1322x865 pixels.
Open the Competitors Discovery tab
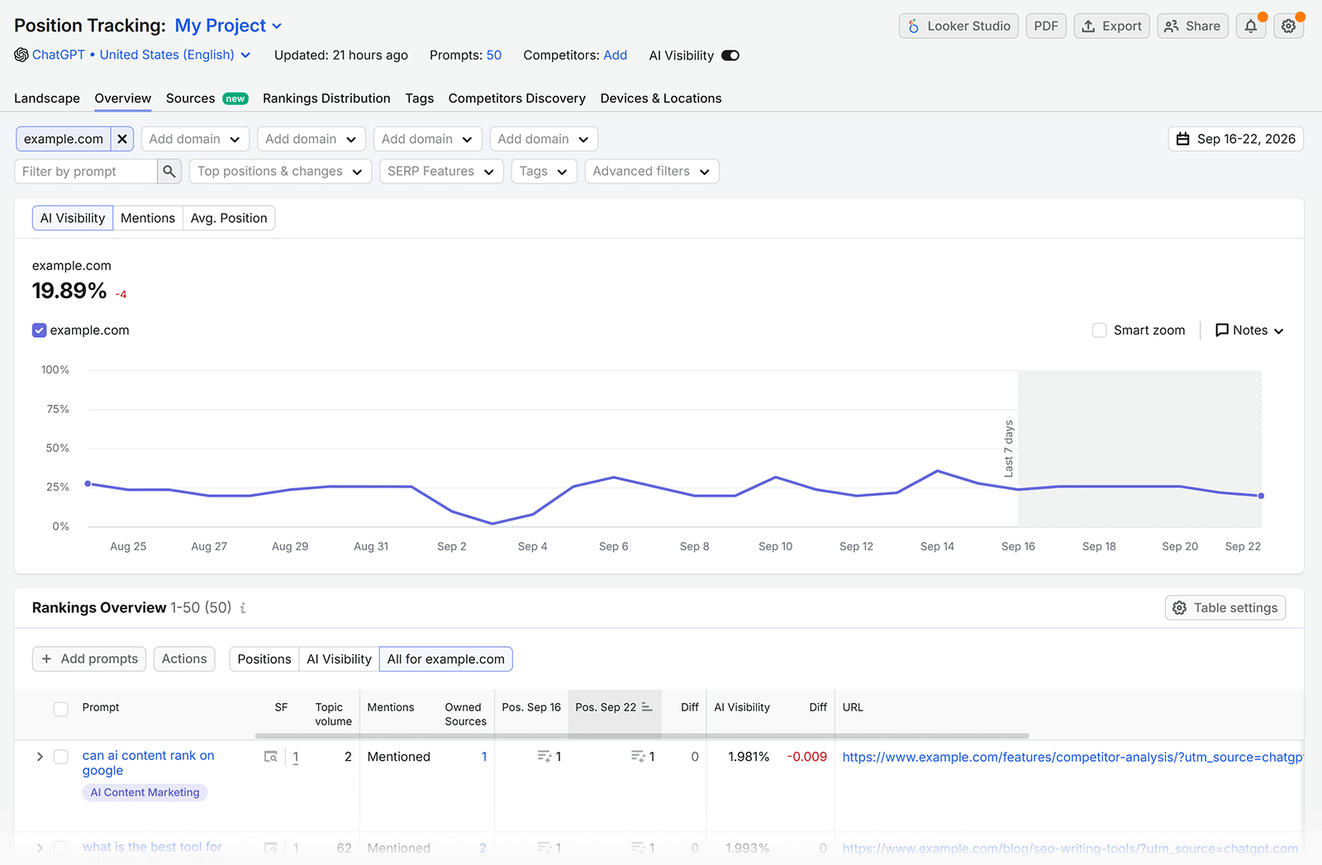pos(517,98)
